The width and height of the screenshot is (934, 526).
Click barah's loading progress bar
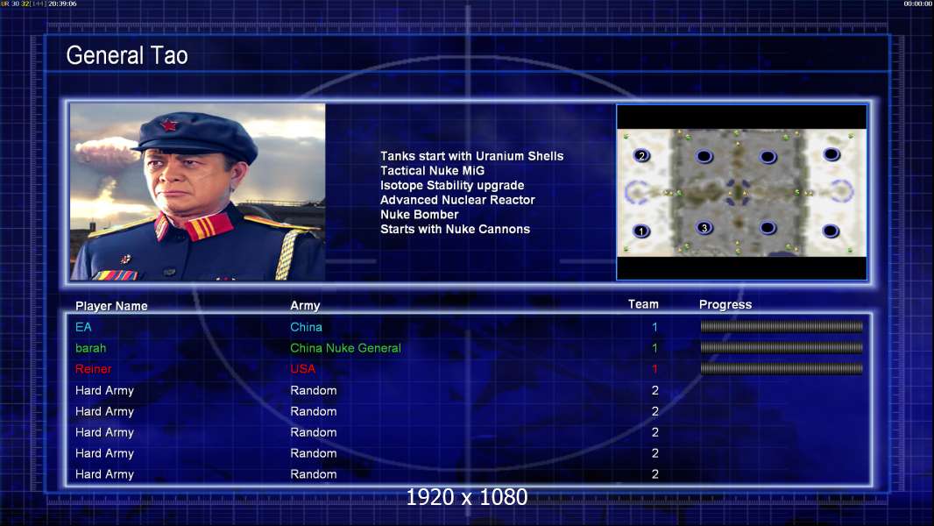(x=782, y=347)
